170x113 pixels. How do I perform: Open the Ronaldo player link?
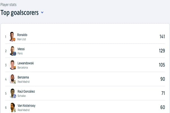click(x=22, y=35)
